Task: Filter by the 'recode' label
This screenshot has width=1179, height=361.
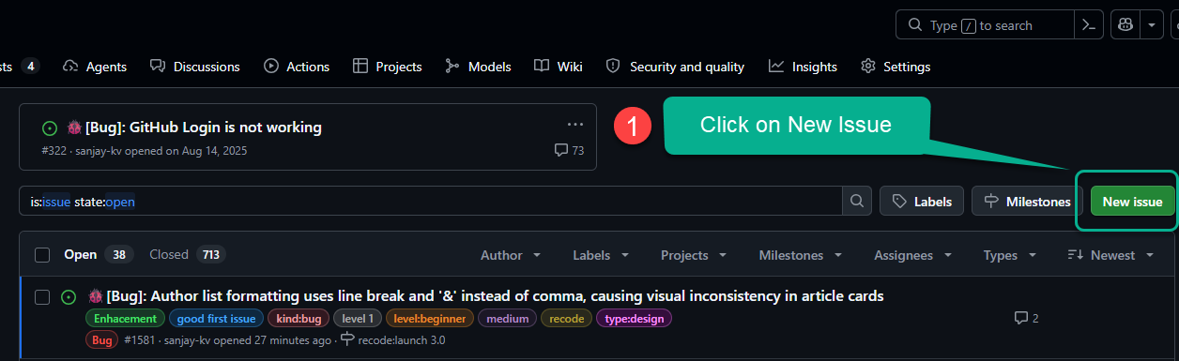Action: 567,319
